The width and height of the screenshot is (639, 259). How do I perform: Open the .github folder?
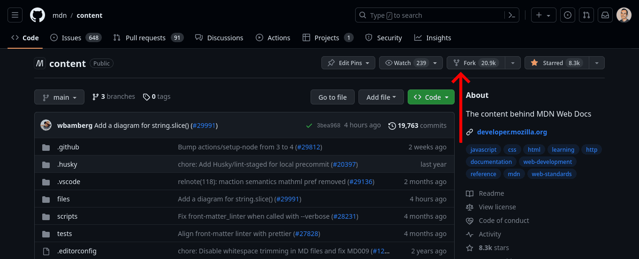click(68, 147)
